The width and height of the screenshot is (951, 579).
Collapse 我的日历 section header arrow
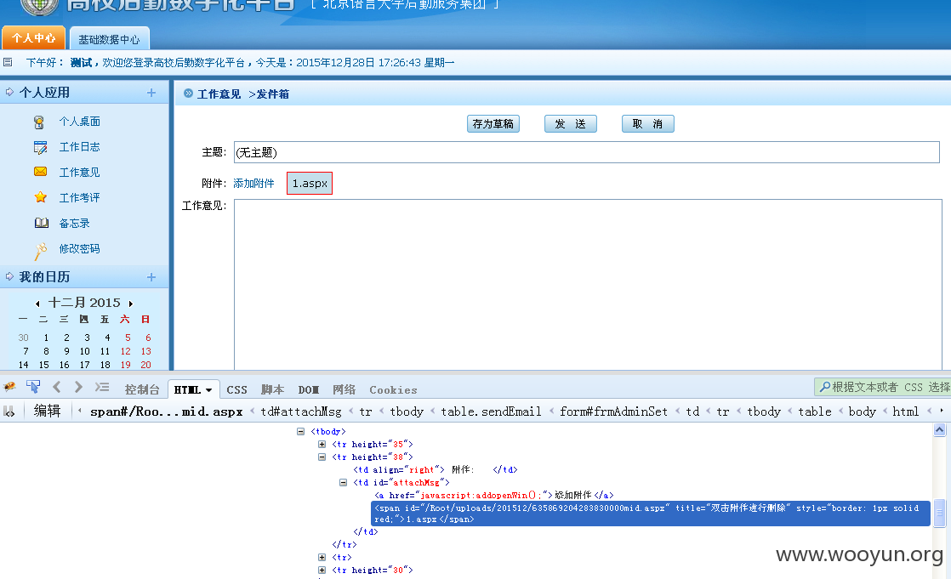9,276
